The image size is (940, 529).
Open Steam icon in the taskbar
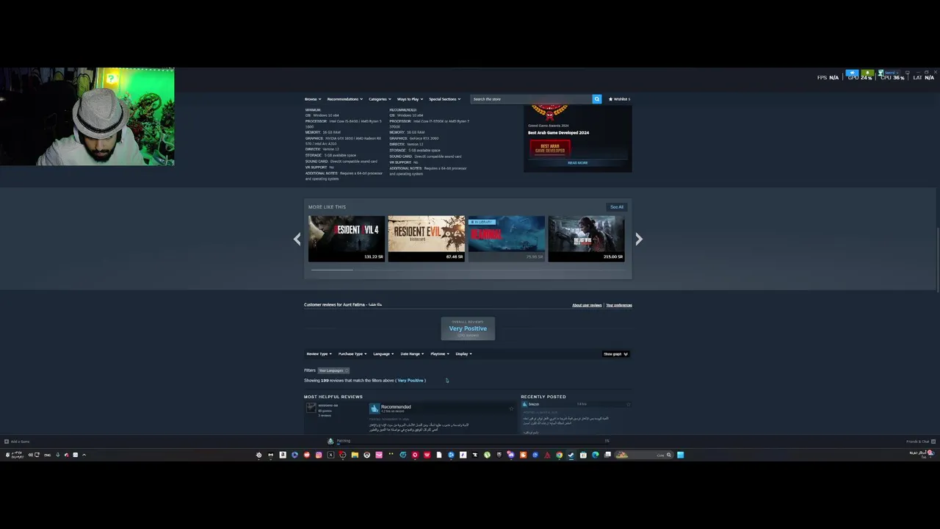pos(571,455)
